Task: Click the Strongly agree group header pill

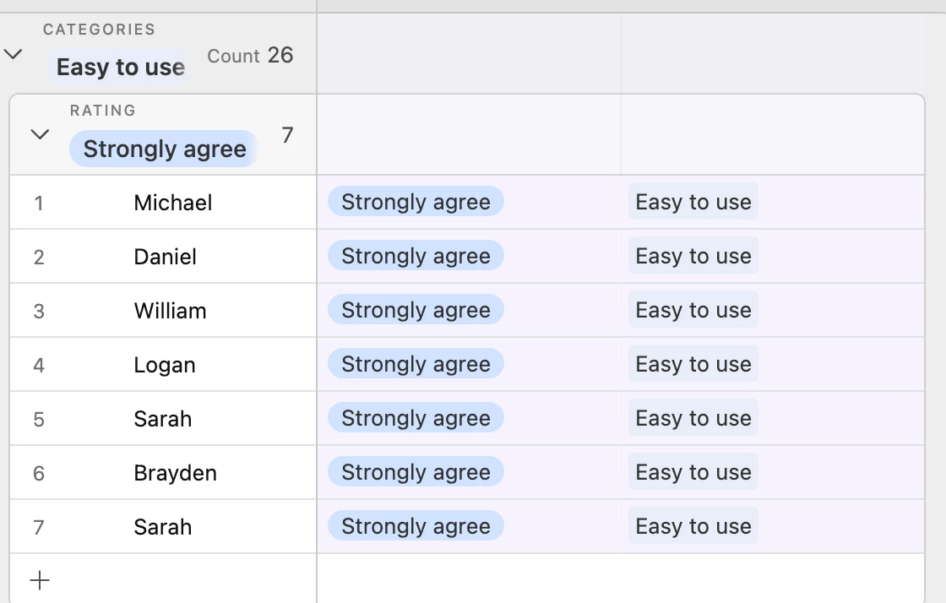Action: point(164,149)
